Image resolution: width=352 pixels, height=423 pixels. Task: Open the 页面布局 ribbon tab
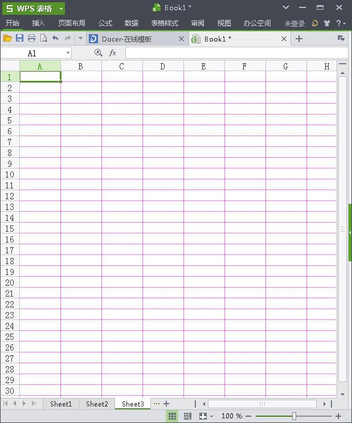point(72,23)
